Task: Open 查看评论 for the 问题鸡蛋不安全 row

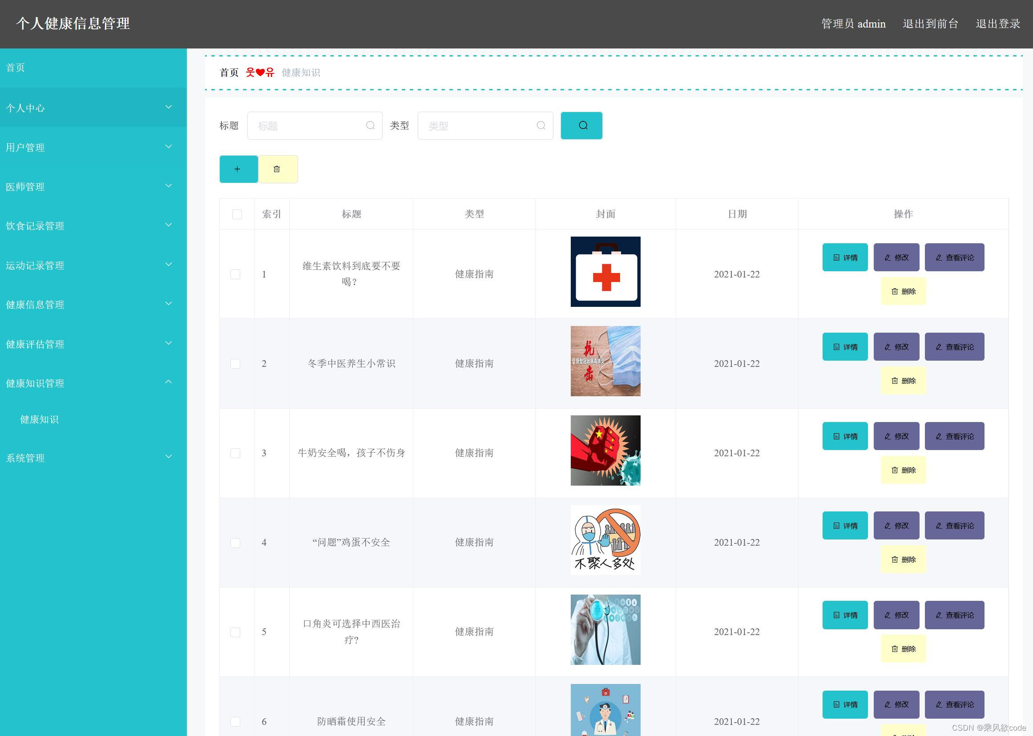Action: (x=955, y=526)
